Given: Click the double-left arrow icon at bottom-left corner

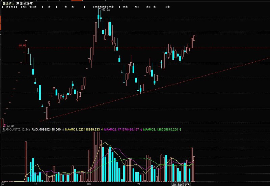Looking at the screenshot, I should [x=3, y=184].
